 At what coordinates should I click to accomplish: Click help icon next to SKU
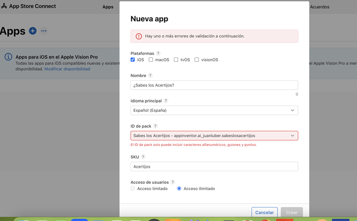143,157
